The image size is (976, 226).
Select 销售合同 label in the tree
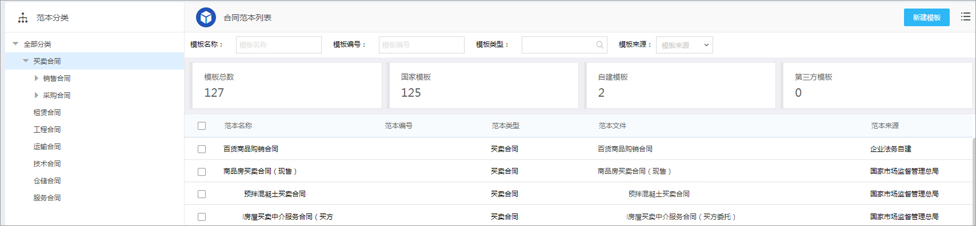pos(57,79)
